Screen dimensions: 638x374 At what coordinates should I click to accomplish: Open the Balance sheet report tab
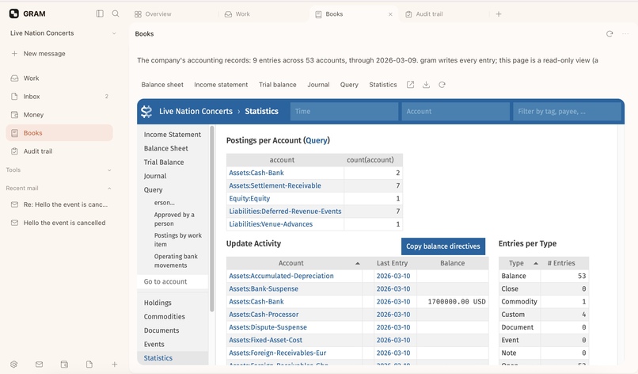click(162, 85)
